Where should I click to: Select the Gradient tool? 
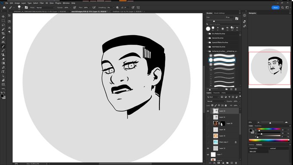(3, 63)
